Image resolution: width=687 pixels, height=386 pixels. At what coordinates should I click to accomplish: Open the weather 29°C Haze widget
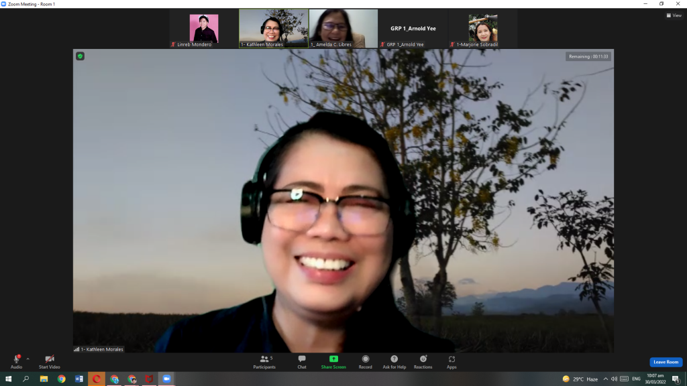[x=580, y=379]
